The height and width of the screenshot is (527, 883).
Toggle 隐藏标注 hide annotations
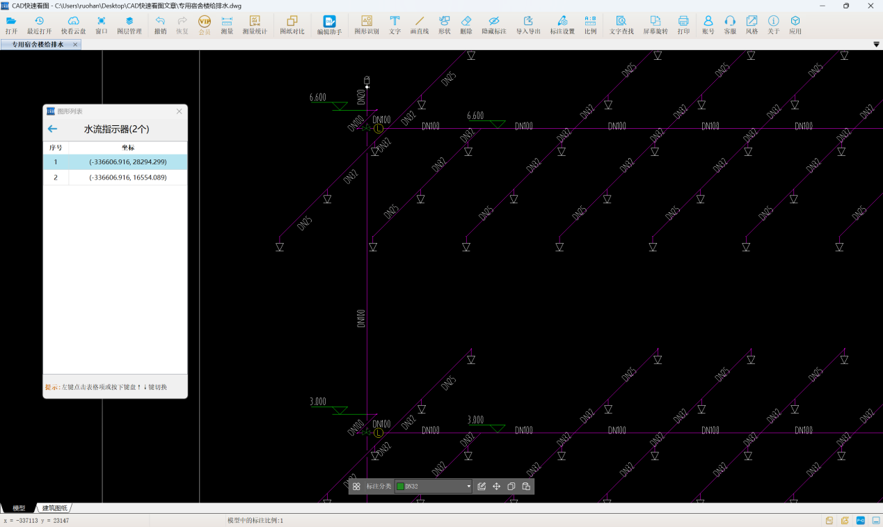pos(494,25)
